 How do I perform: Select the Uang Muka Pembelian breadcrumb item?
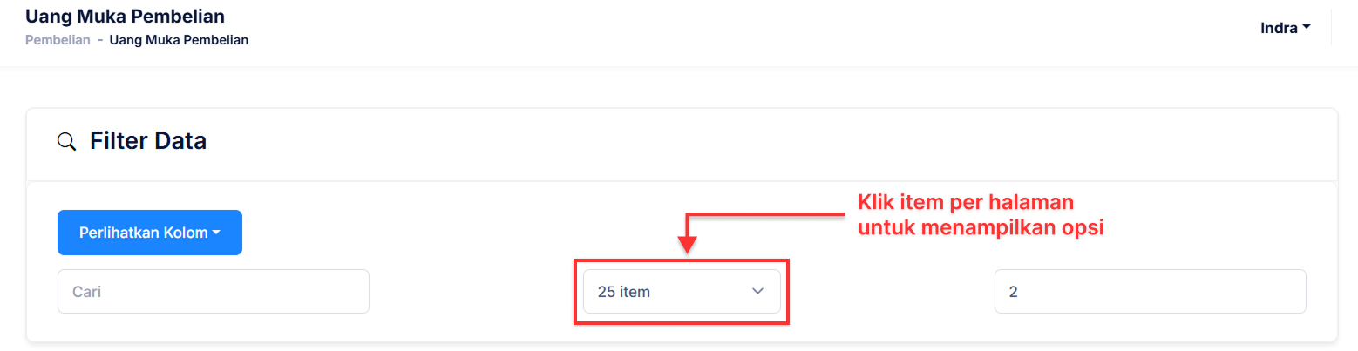179,40
